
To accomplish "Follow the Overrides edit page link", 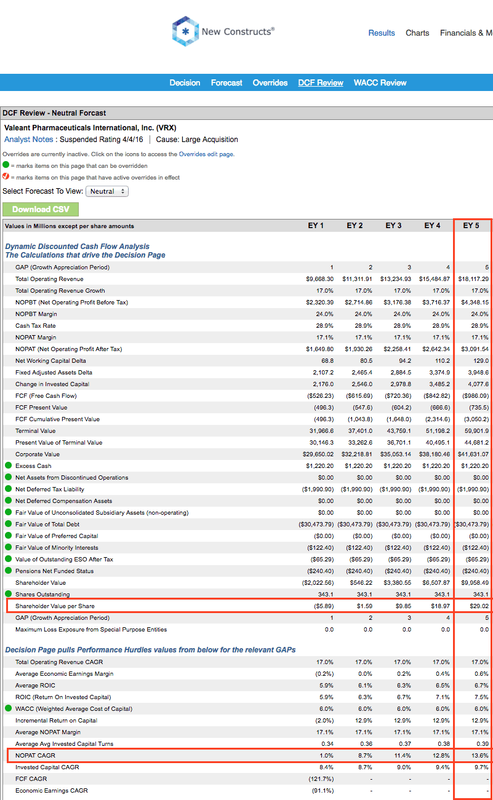I will (206, 154).
